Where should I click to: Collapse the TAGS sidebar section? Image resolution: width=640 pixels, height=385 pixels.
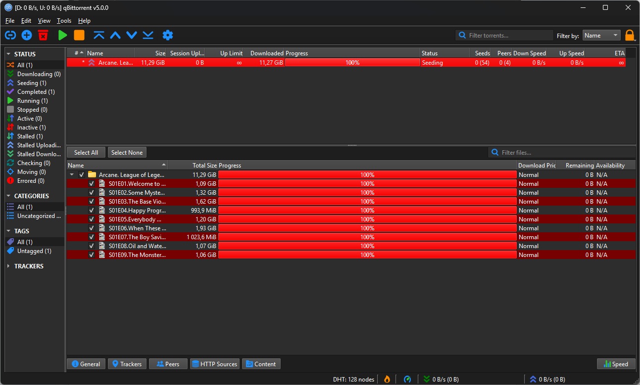click(x=8, y=231)
